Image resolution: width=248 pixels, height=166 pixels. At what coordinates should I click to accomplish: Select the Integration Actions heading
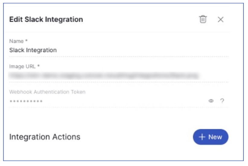[x=45, y=137]
